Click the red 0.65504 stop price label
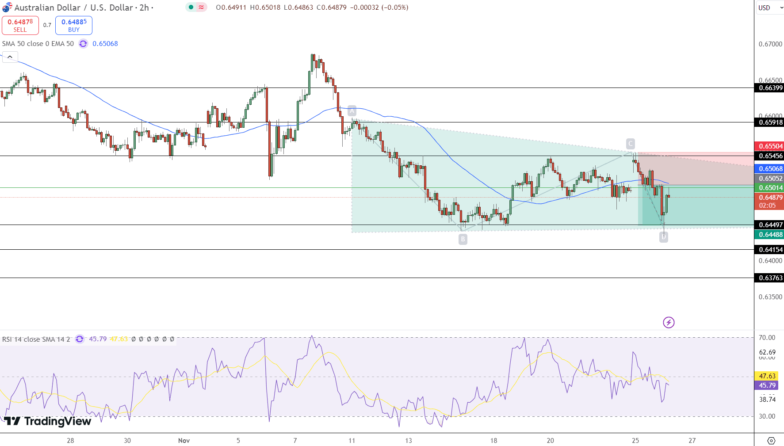This screenshot has height=446, width=784. (x=769, y=146)
